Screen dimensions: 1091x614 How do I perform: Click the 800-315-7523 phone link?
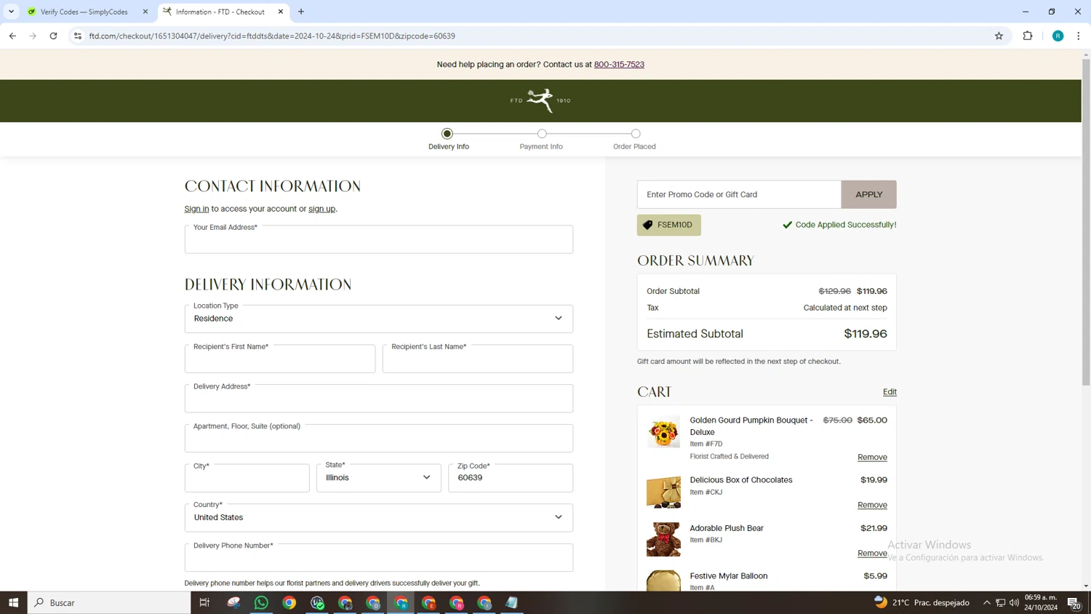coord(619,64)
